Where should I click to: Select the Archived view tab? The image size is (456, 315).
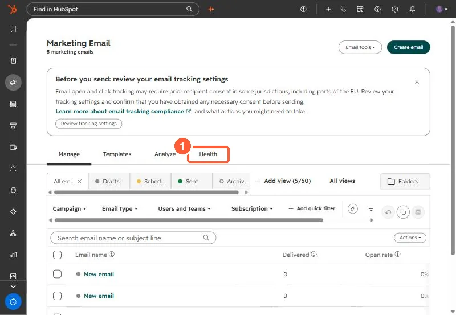point(232,181)
